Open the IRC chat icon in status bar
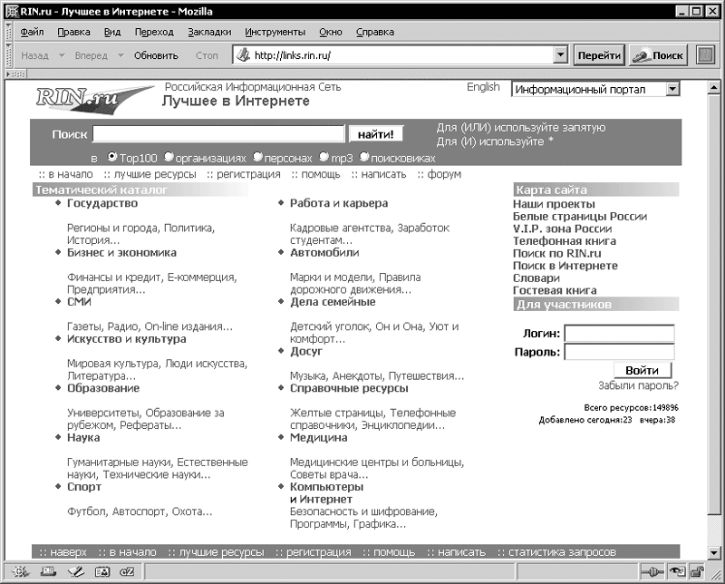Screen dimensions: 725x584 pyautogui.click(x=127, y=572)
